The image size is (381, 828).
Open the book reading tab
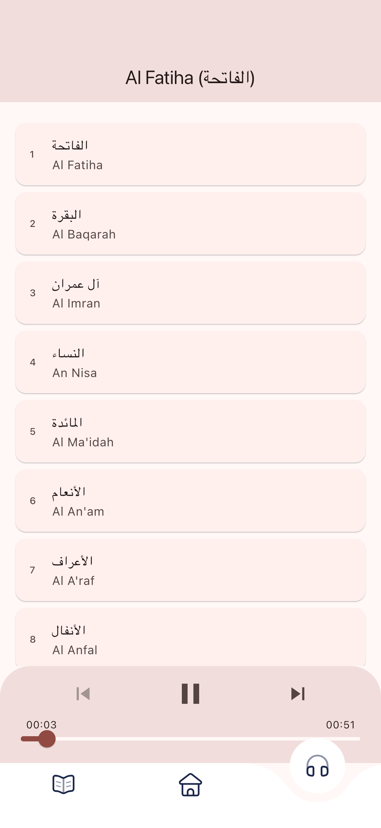[x=63, y=784]
